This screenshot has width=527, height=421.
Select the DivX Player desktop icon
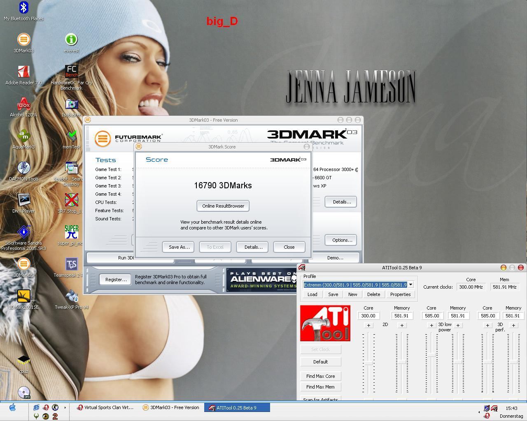[23, 204]
